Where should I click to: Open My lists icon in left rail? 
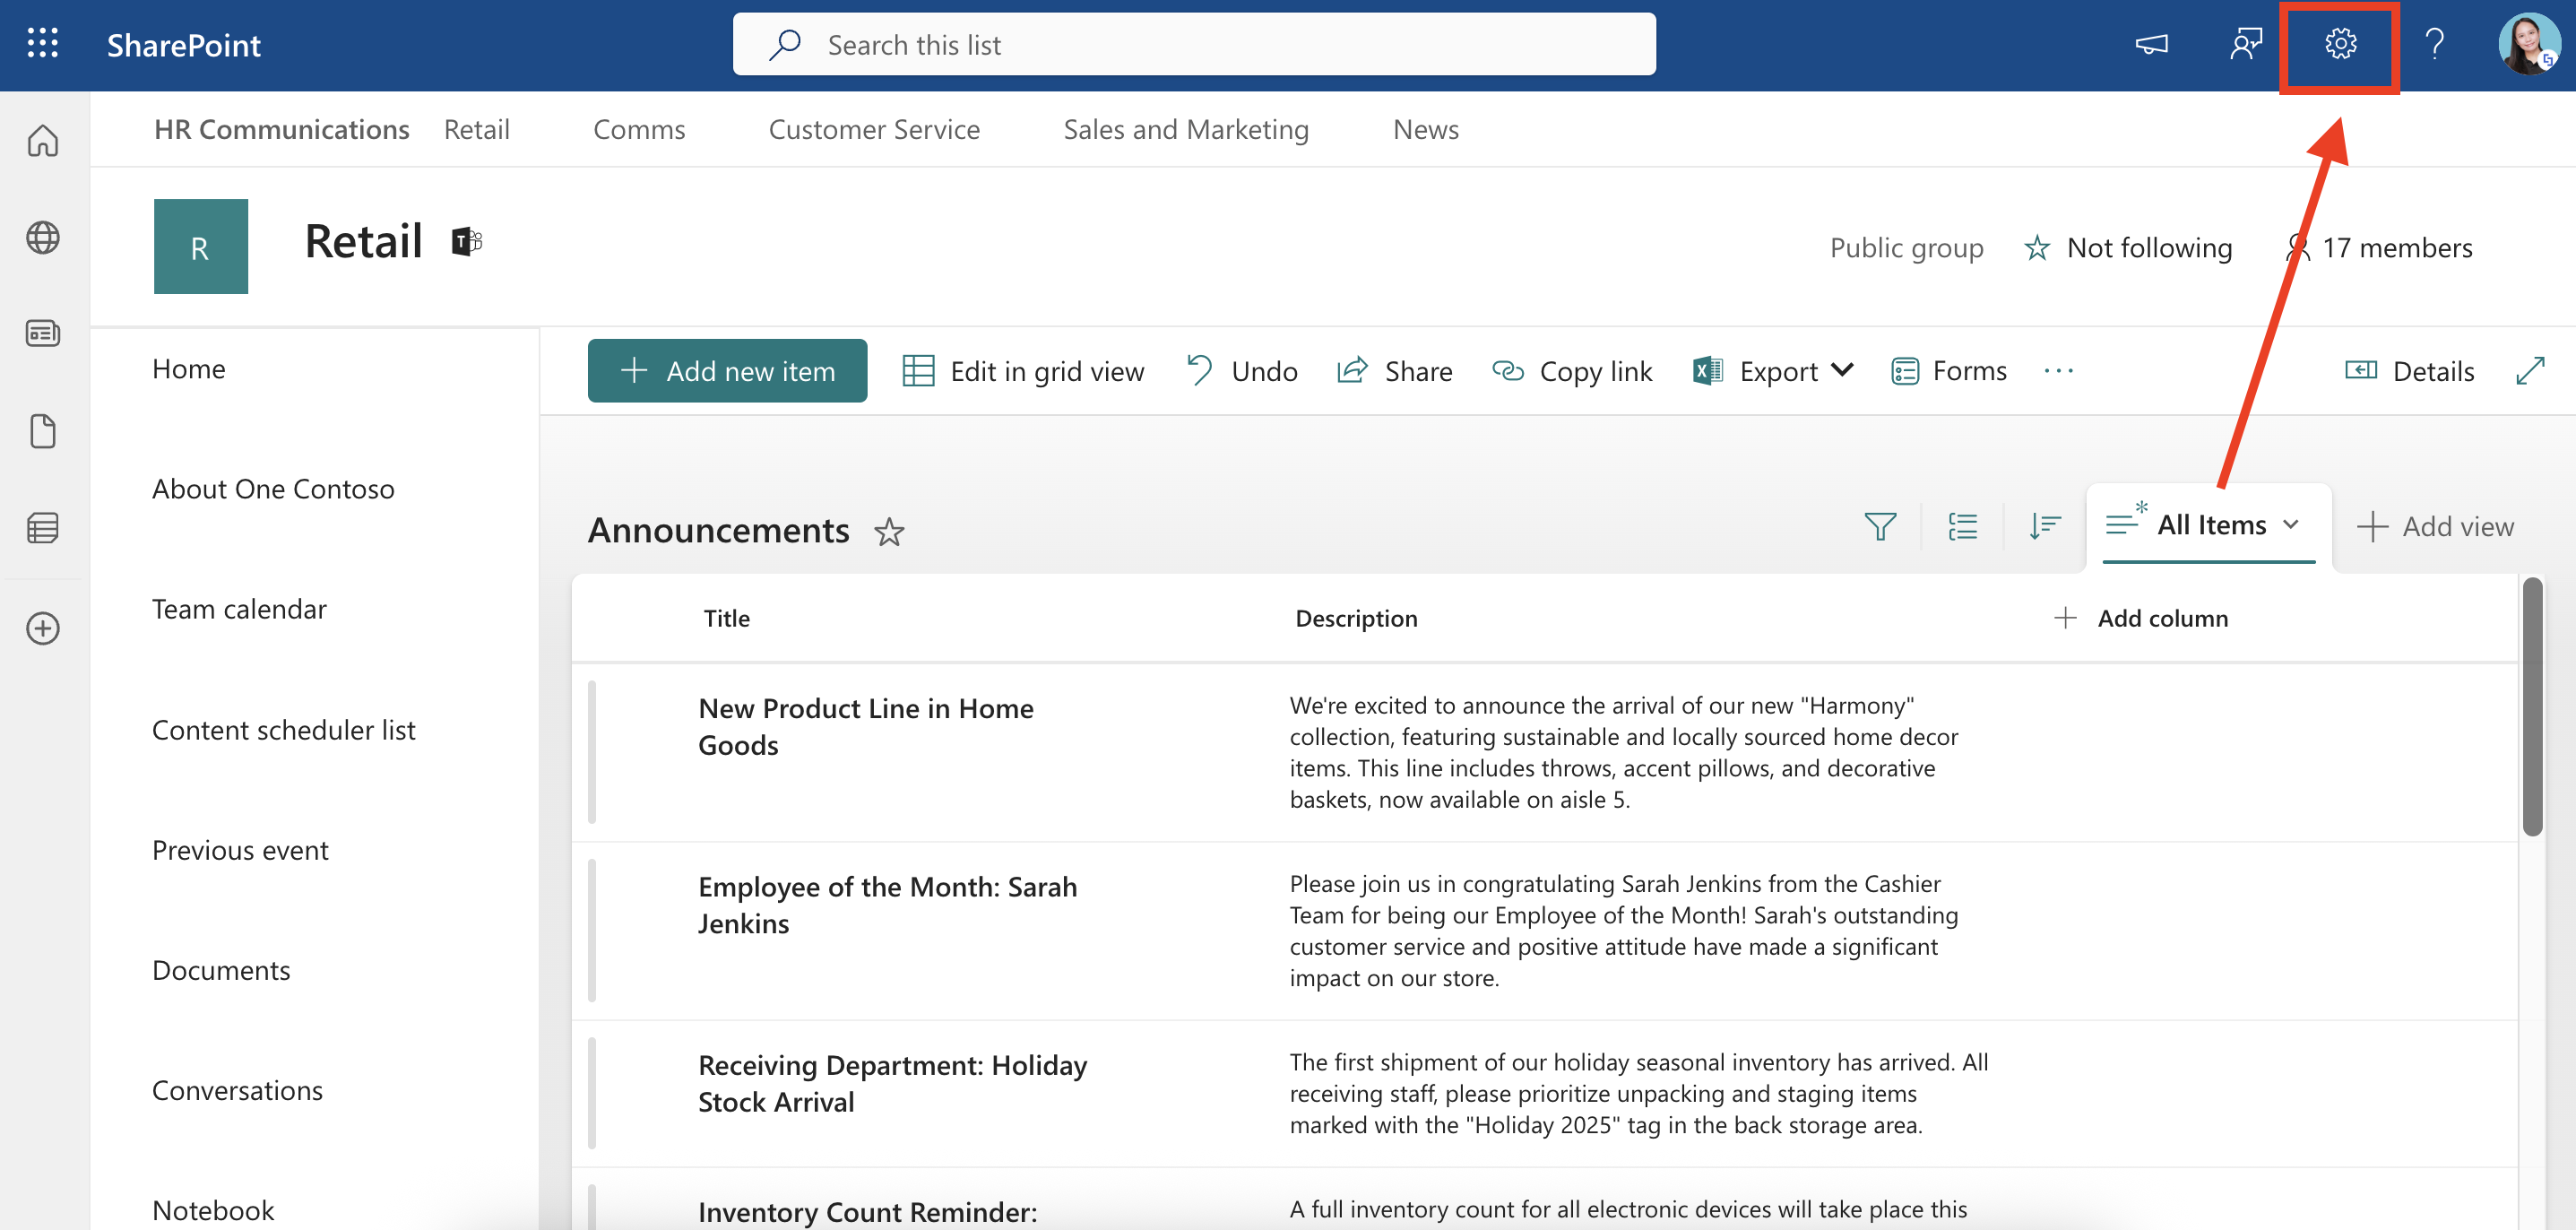click(x=42, y=527)
